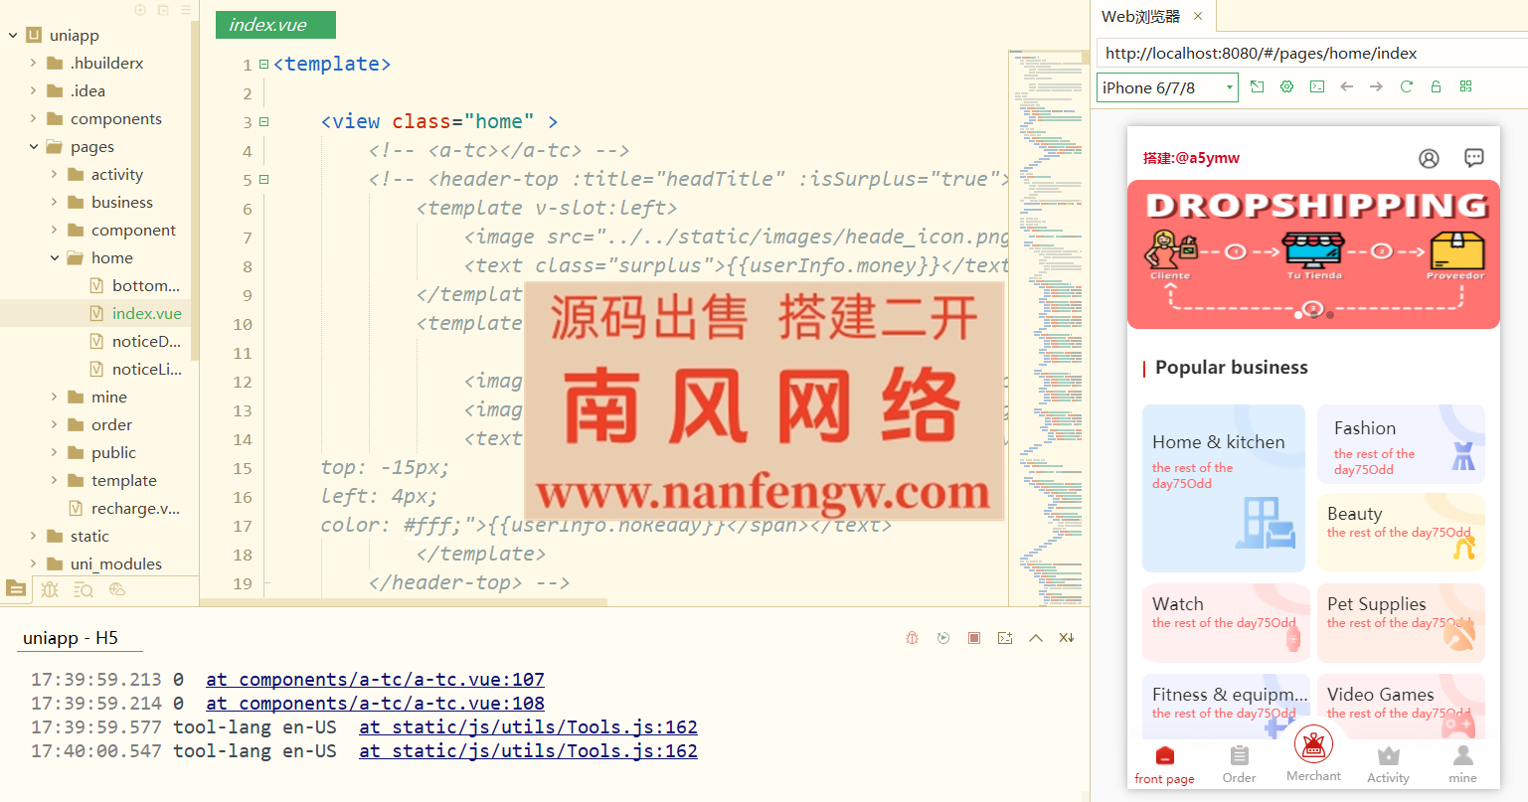Restart the uniapp H5 run
The height and width of the screenshot is (802, 1528).
(x=942, y=638)
